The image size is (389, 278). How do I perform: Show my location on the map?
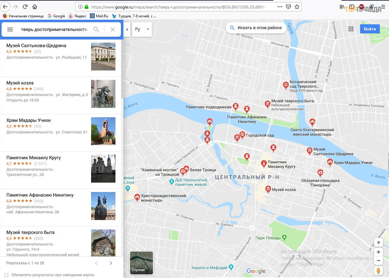pyautogui.click(x=378, y=242)
